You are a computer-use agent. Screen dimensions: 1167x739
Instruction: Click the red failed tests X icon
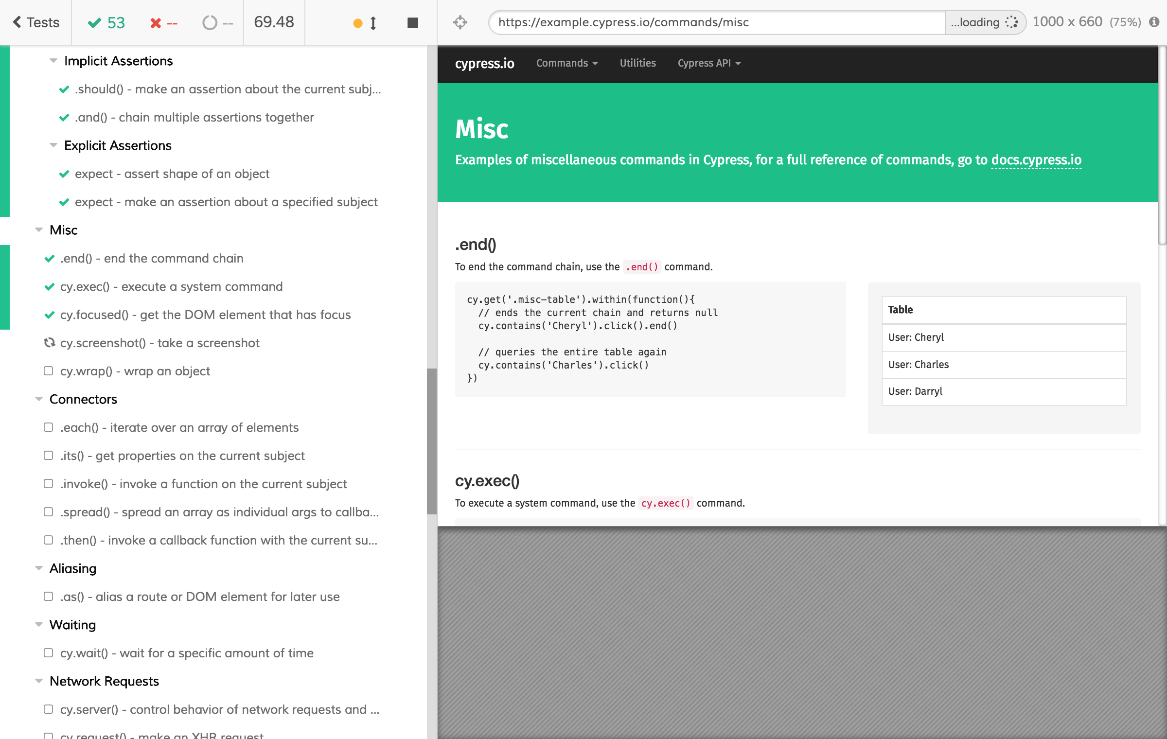(x=156, y=23)
